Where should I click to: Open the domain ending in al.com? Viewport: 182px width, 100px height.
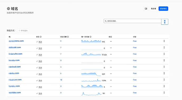coord(15,67)
